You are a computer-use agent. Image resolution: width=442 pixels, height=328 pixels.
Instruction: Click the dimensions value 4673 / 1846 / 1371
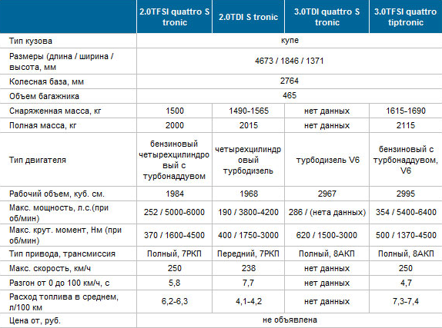290,61
